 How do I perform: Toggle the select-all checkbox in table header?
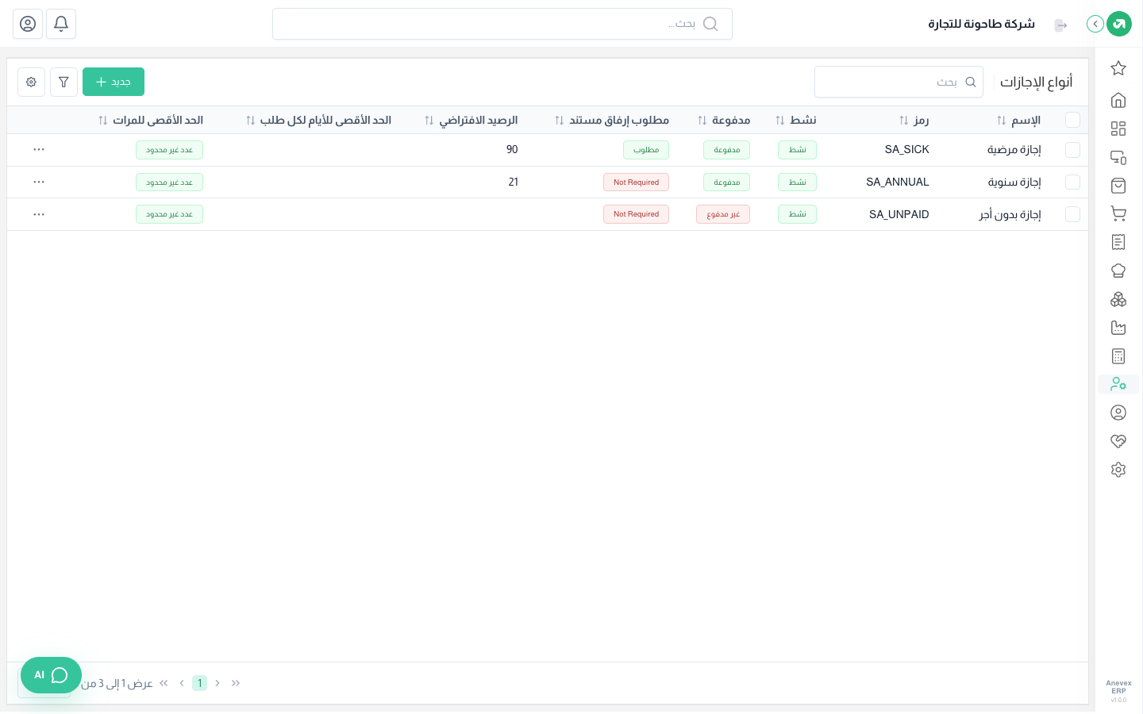pyautogui.click(x=1072, y=120)
